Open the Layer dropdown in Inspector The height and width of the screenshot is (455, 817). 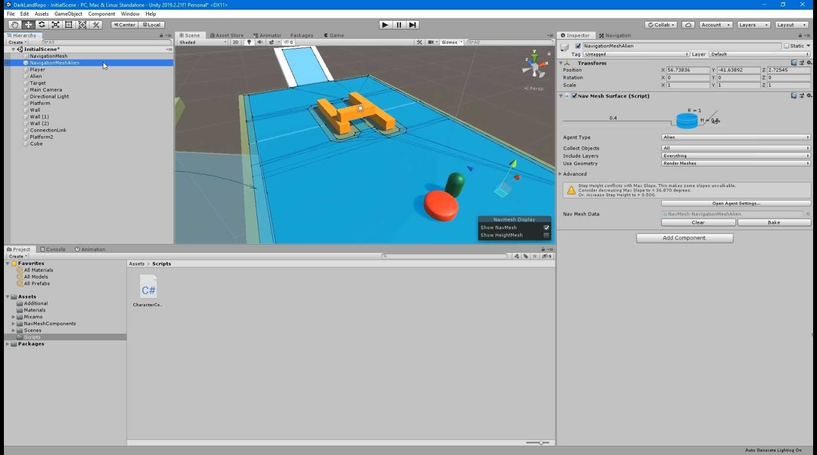(760, 54)
